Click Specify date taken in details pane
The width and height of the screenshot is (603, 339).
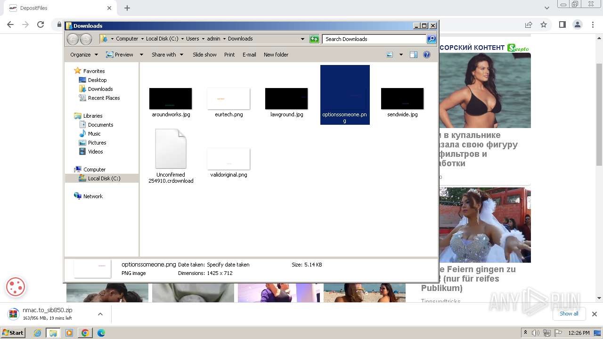[x=228, y=265]
